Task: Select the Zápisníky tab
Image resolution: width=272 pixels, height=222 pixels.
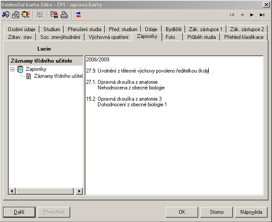Action: [x=147, y=36]
